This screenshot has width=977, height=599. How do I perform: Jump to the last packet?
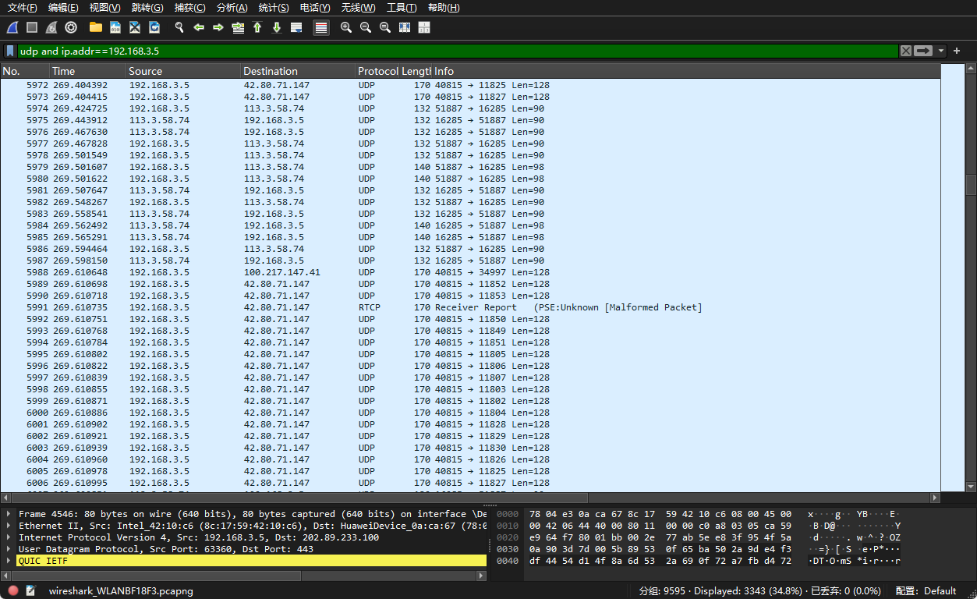click(x=277, y=27)
